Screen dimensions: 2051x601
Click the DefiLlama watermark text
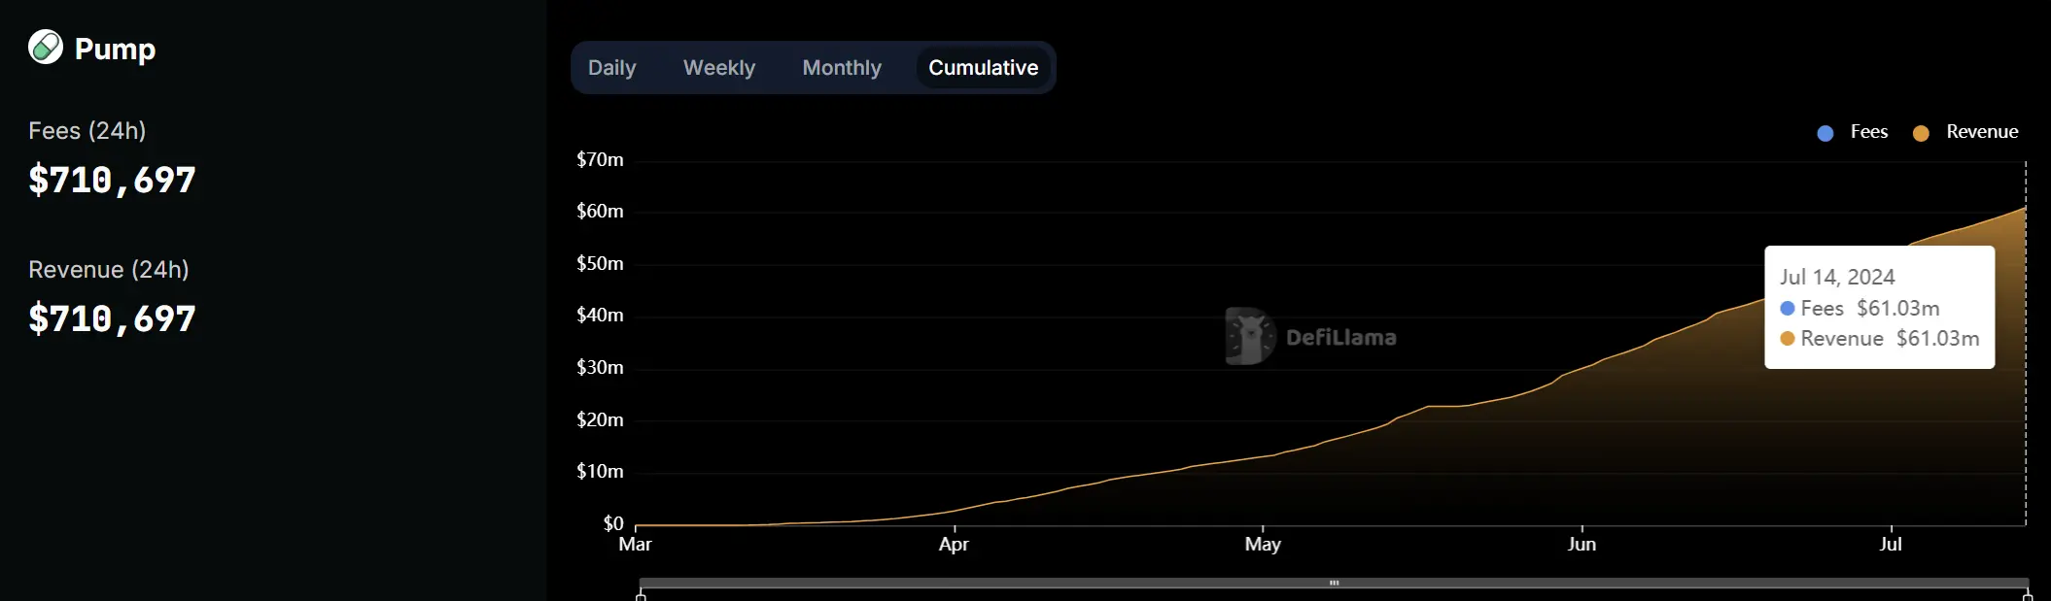point(1340,338)
